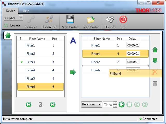Click the Disconnect broken chain icon

[49, 19]
